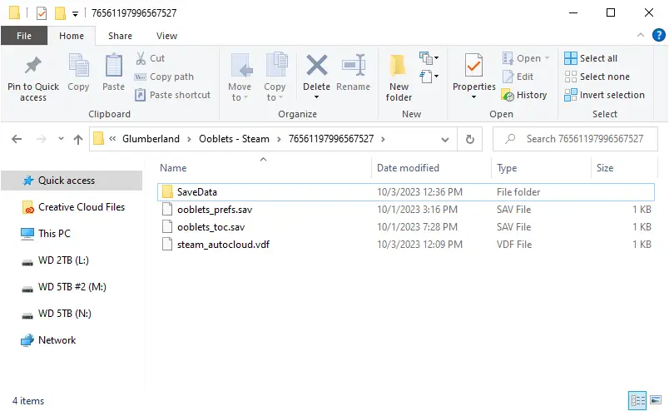The image size is (669, 411).
Task: Click Ooblets - Steam in the address path
Action: click(234, 139)
